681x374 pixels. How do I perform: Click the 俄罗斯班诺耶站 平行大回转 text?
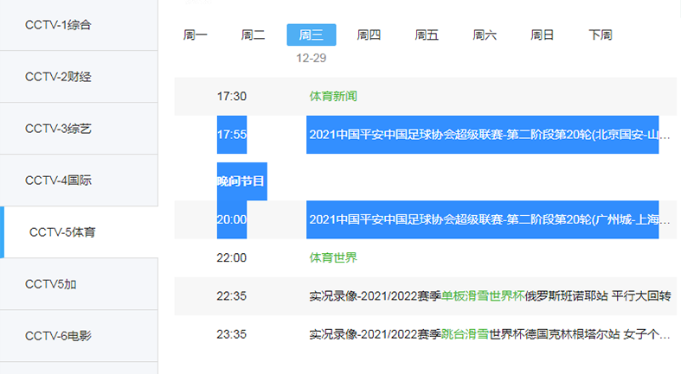(598, 296)
